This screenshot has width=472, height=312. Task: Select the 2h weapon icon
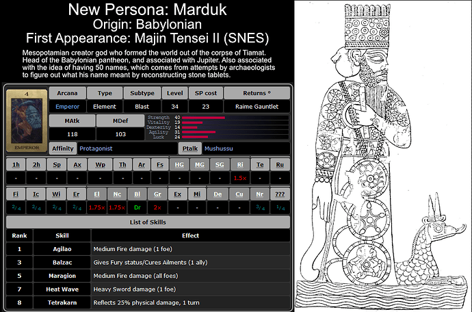coord(36,165)
